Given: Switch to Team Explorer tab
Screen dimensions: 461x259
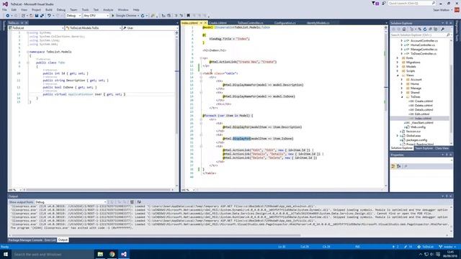Looking at the screenshot, I should point(424,148).
